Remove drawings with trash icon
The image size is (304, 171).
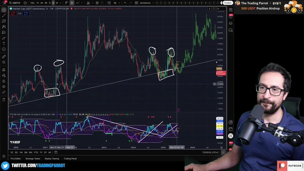4,100
